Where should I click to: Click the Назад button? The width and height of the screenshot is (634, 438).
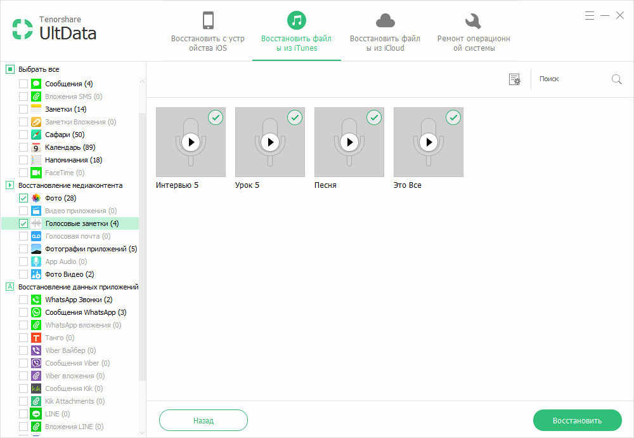[x=204, y=420]
